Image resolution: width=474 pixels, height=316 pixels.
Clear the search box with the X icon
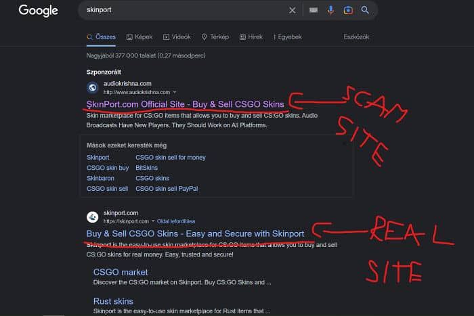tap(293, 10)
